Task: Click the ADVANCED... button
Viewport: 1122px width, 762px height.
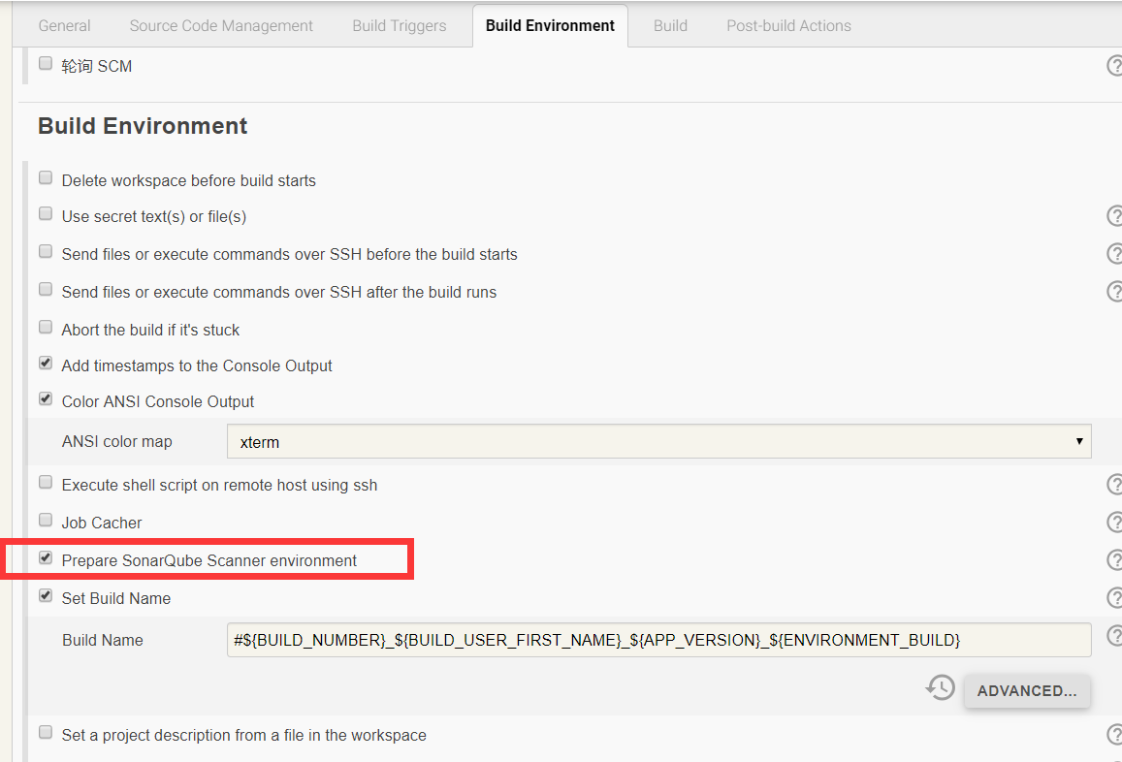Action: pyautogui.click(x=1027, y=691)
